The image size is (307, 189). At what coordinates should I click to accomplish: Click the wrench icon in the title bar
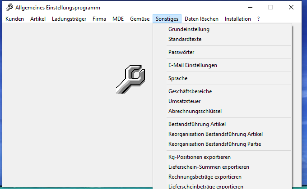coord(9,7)
